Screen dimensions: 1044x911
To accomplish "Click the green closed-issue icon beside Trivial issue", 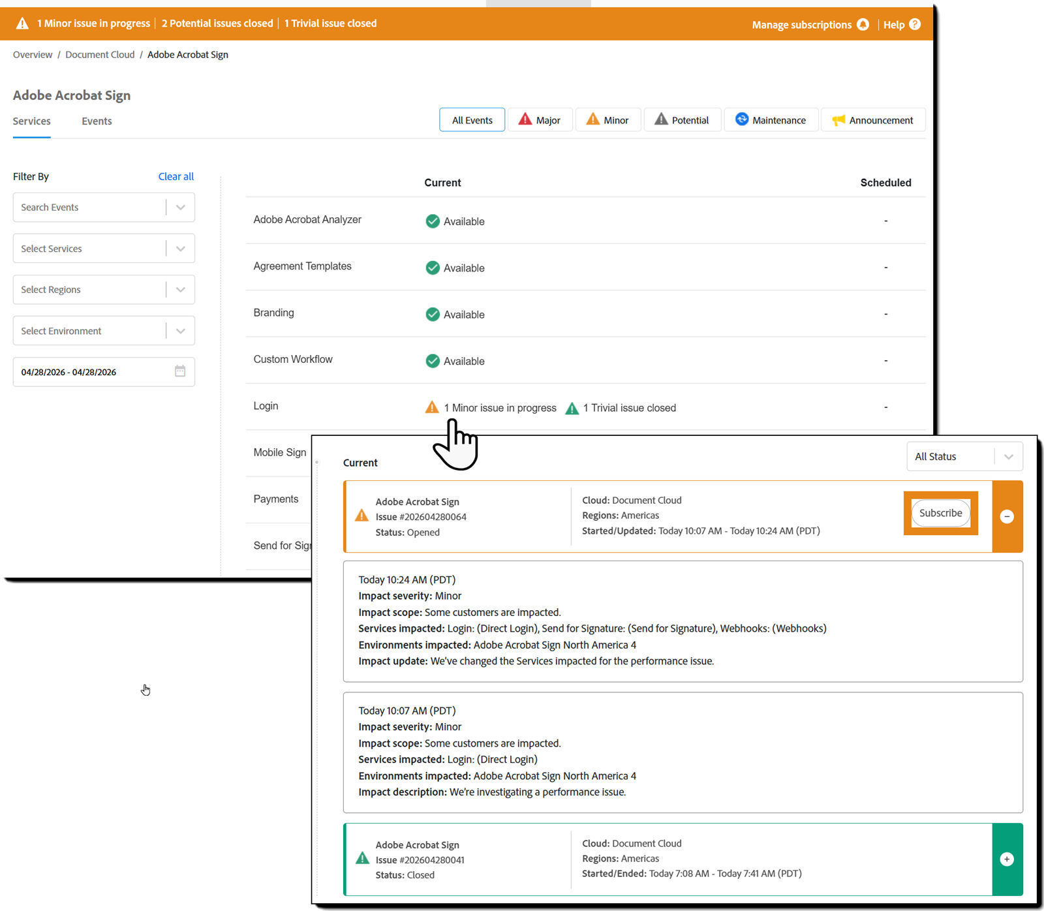I will (x=572, y=407).
